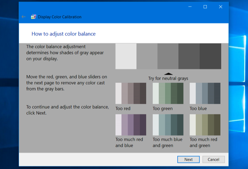This screenshot has width=248, height=169.
Task: Click the black triangle above 'Try for neutral grays'
Action: (x=168, y=74)
